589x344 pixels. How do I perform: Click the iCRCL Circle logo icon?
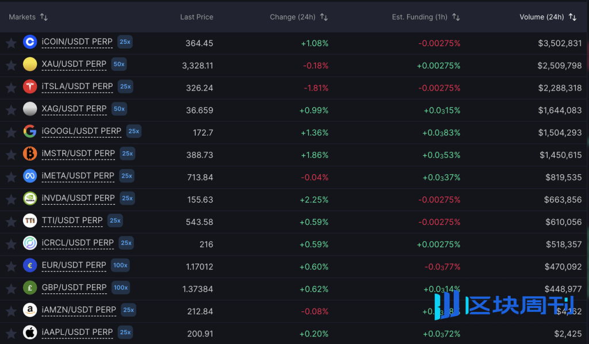tap(30, 243)
